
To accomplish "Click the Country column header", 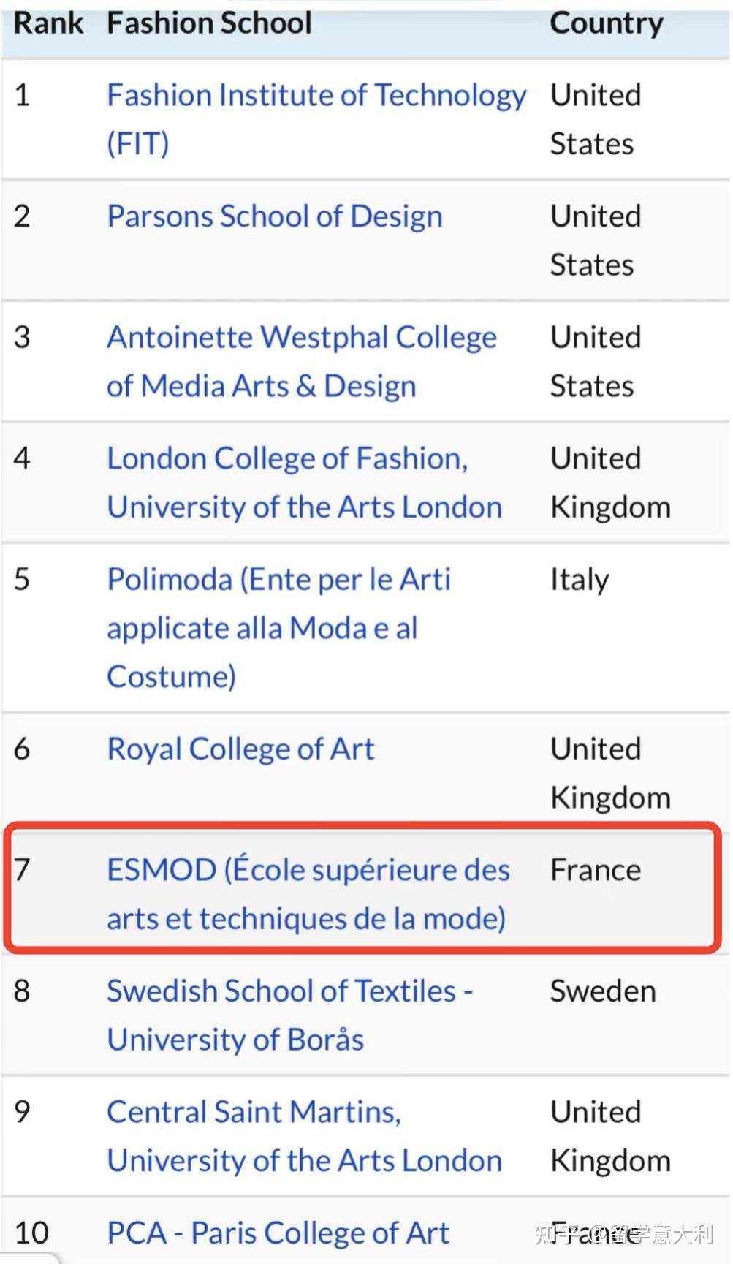I will point(607,23).
